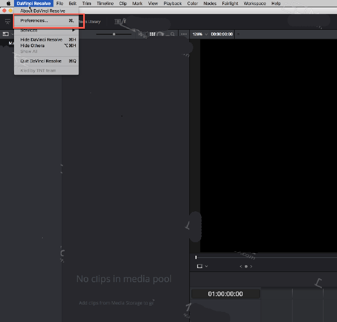Choose Quit DaVinci Resolve
The height and width of the screenshot is (322, 337).
[x=46, y=61]
